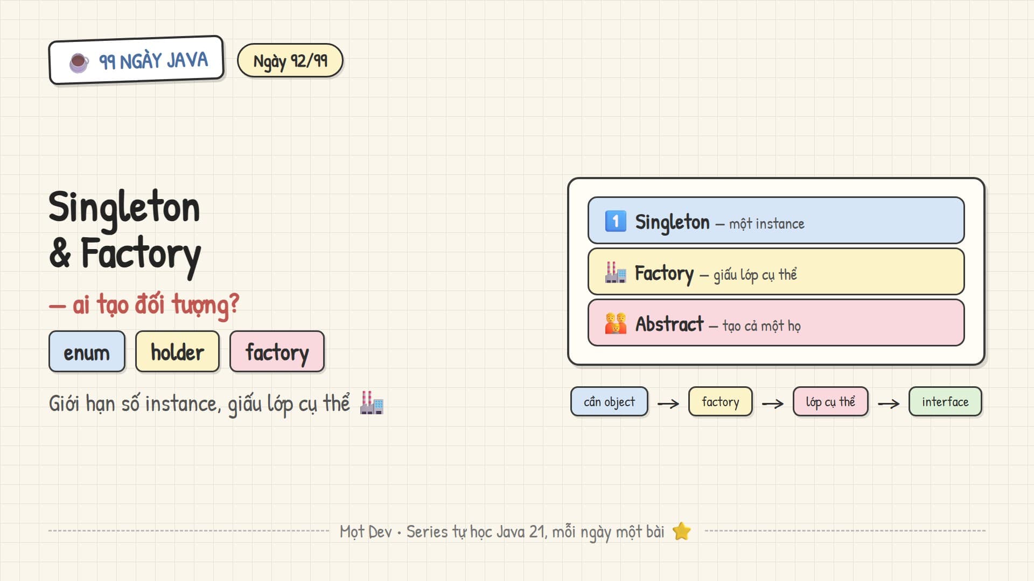Click the number one icon beside Singleton
Image resolution: width=1034 pixels, height=581 pixels.
tap(616, 221)
